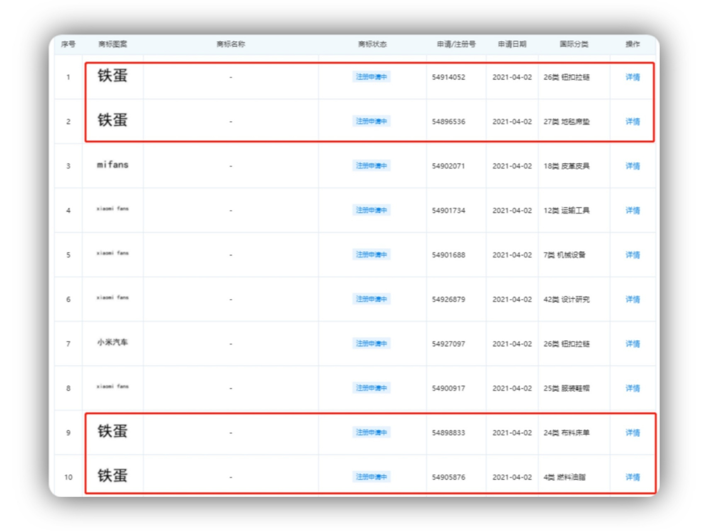Open 详情 for application 54905876
Image resolution: width=708 pixels, height=531 pixels.
(x=633, y=477)
